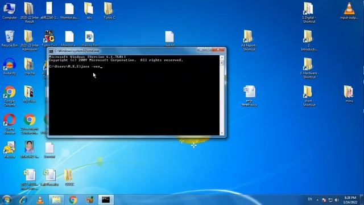Screen dimensions: 364x205
Task: Launch Internet Explorer from taskbar
Action: [x=23, y=200]
